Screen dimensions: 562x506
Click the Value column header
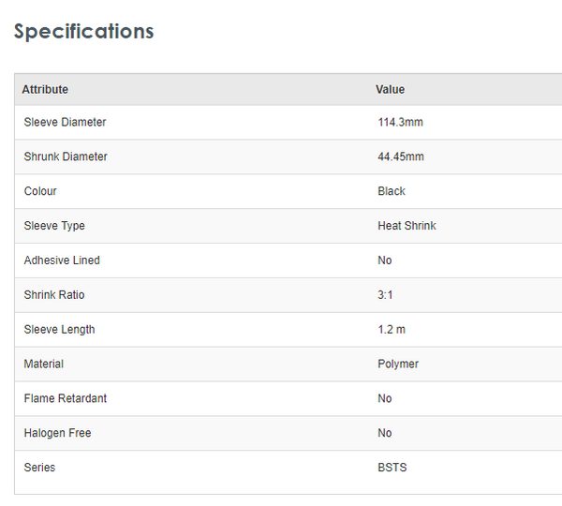(390, 90)
